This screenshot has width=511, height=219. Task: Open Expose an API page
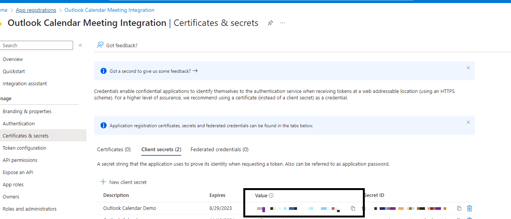click(x=18, y=172)
